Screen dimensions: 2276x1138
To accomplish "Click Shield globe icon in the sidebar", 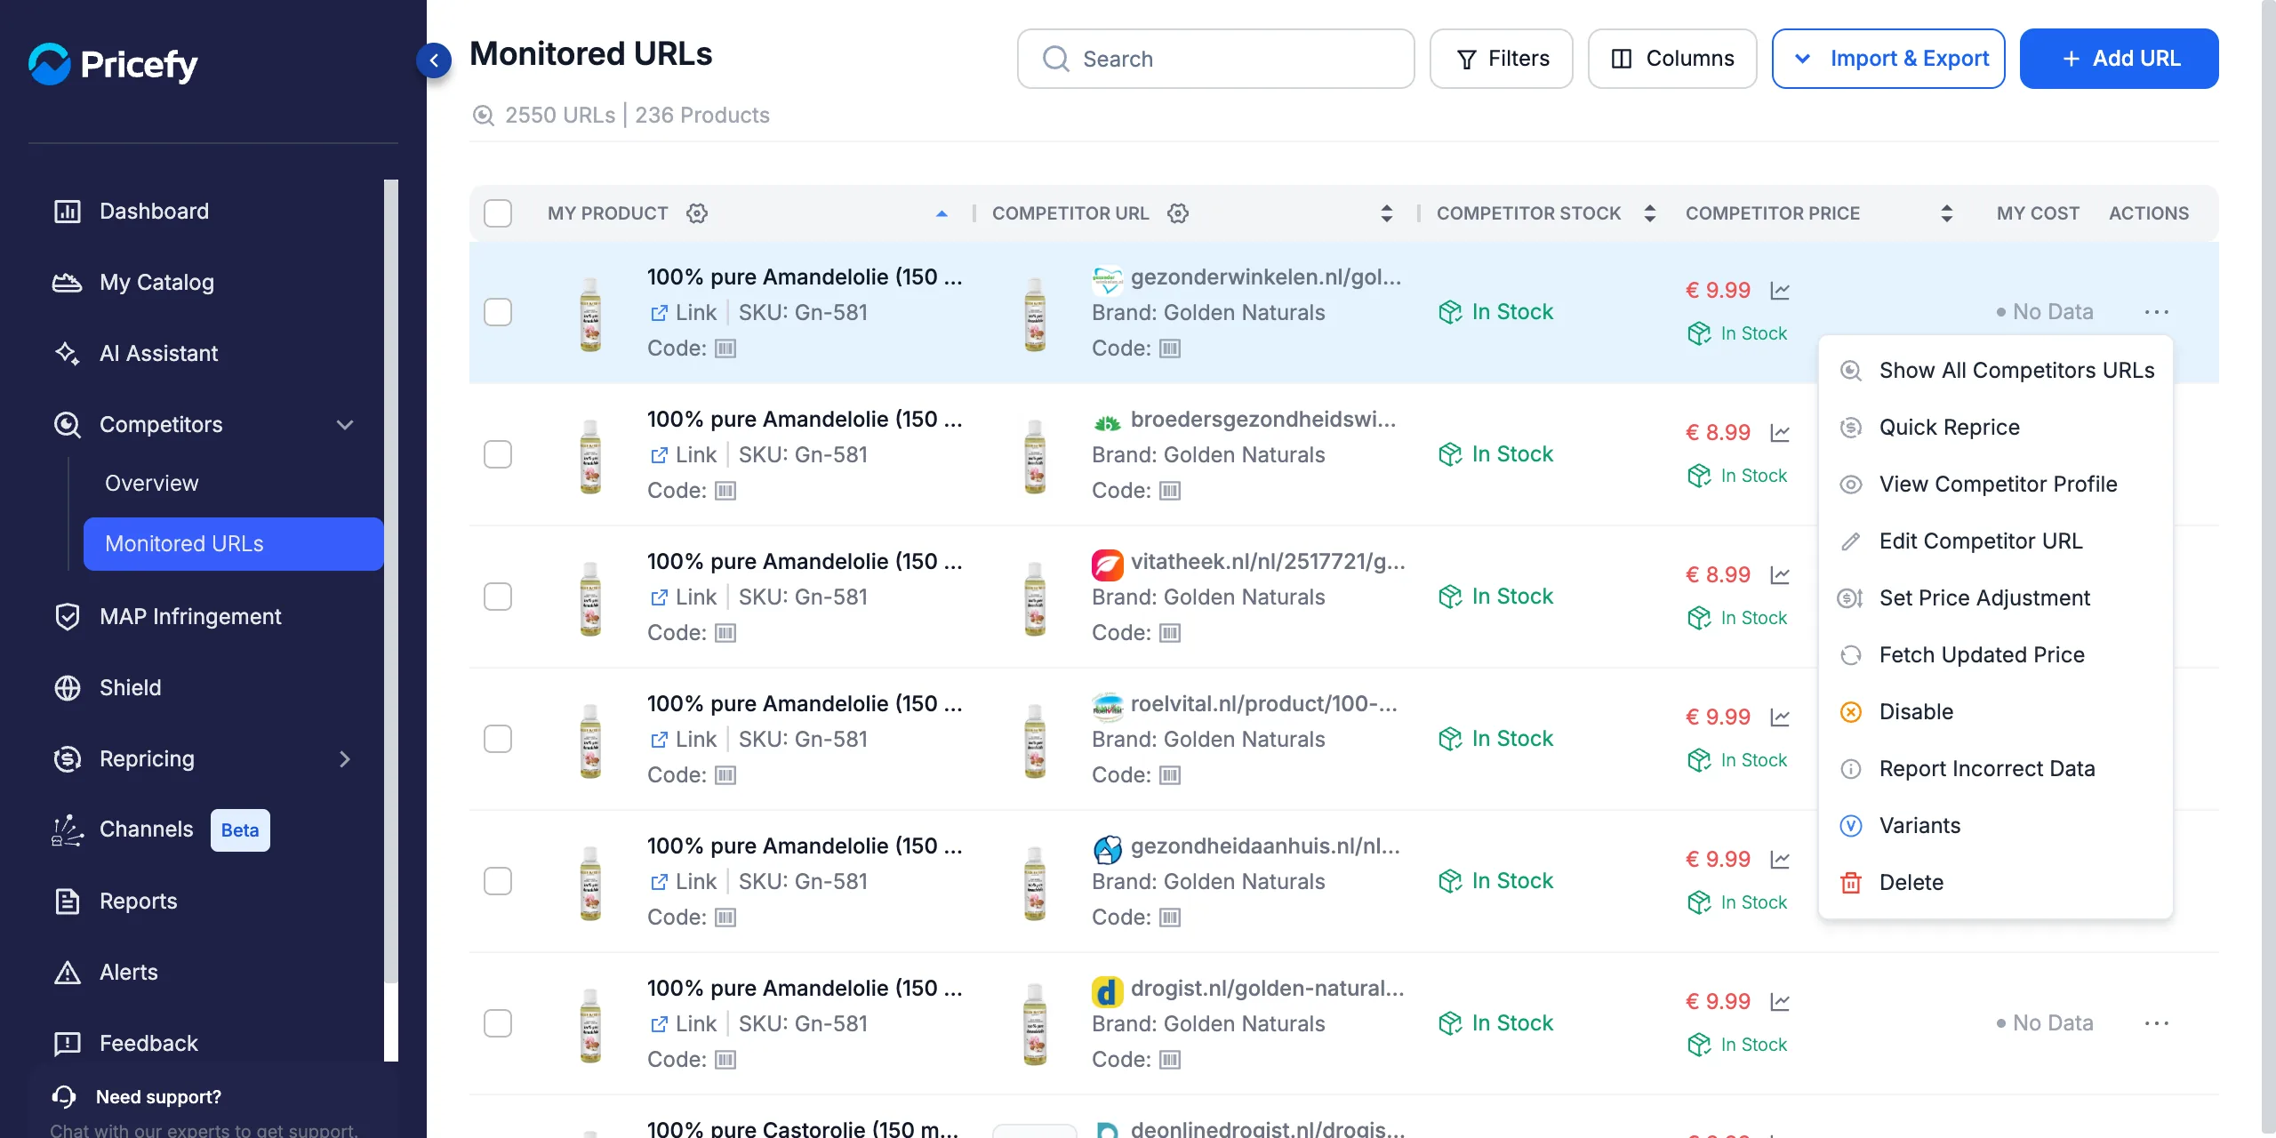I will click(68, 688).
